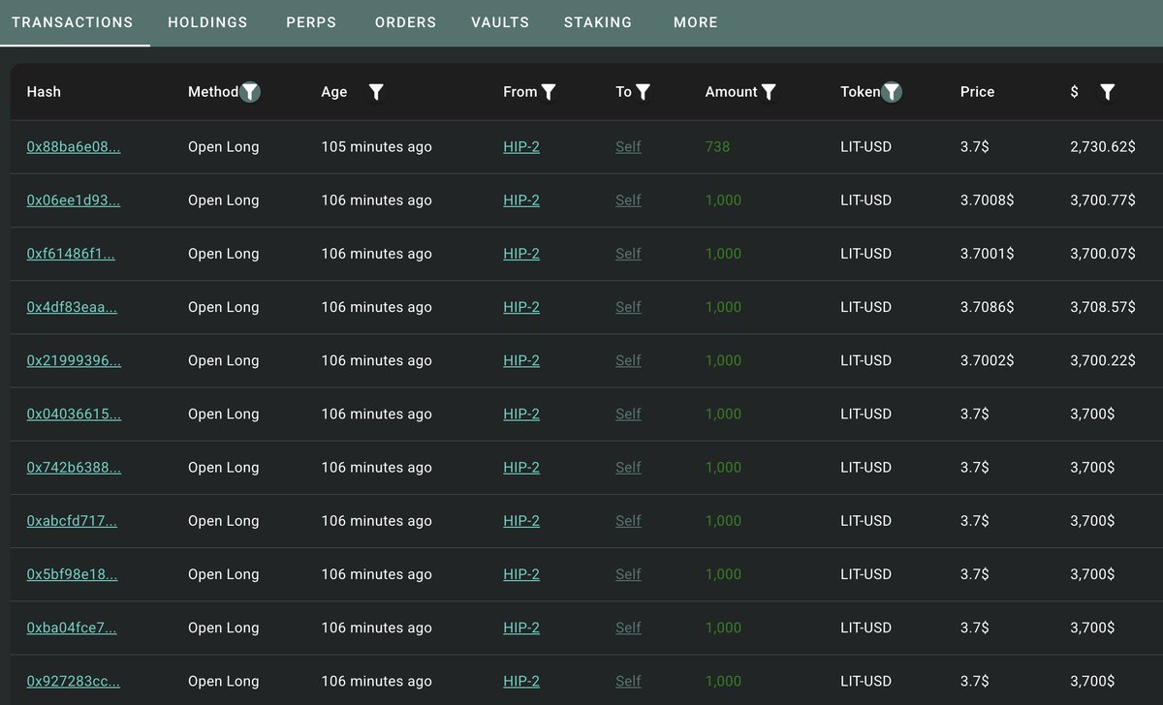Switch to the HOLDINGS tab
The height and width of the screenshot is (705, 1163).
coord(207,22)
